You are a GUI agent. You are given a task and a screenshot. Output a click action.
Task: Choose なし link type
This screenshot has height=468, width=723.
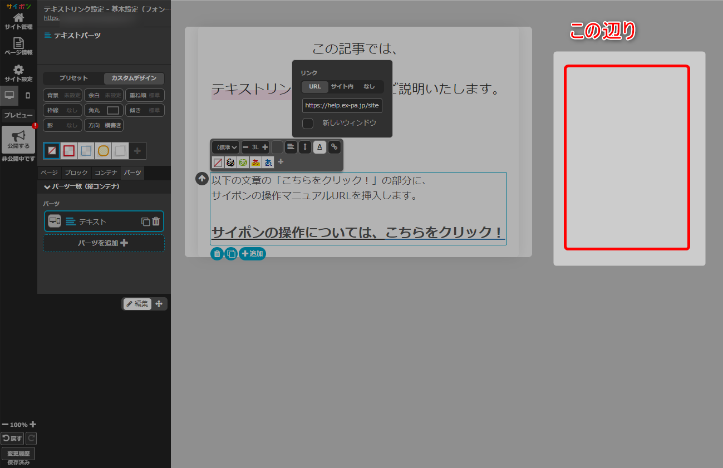[369, 87]
